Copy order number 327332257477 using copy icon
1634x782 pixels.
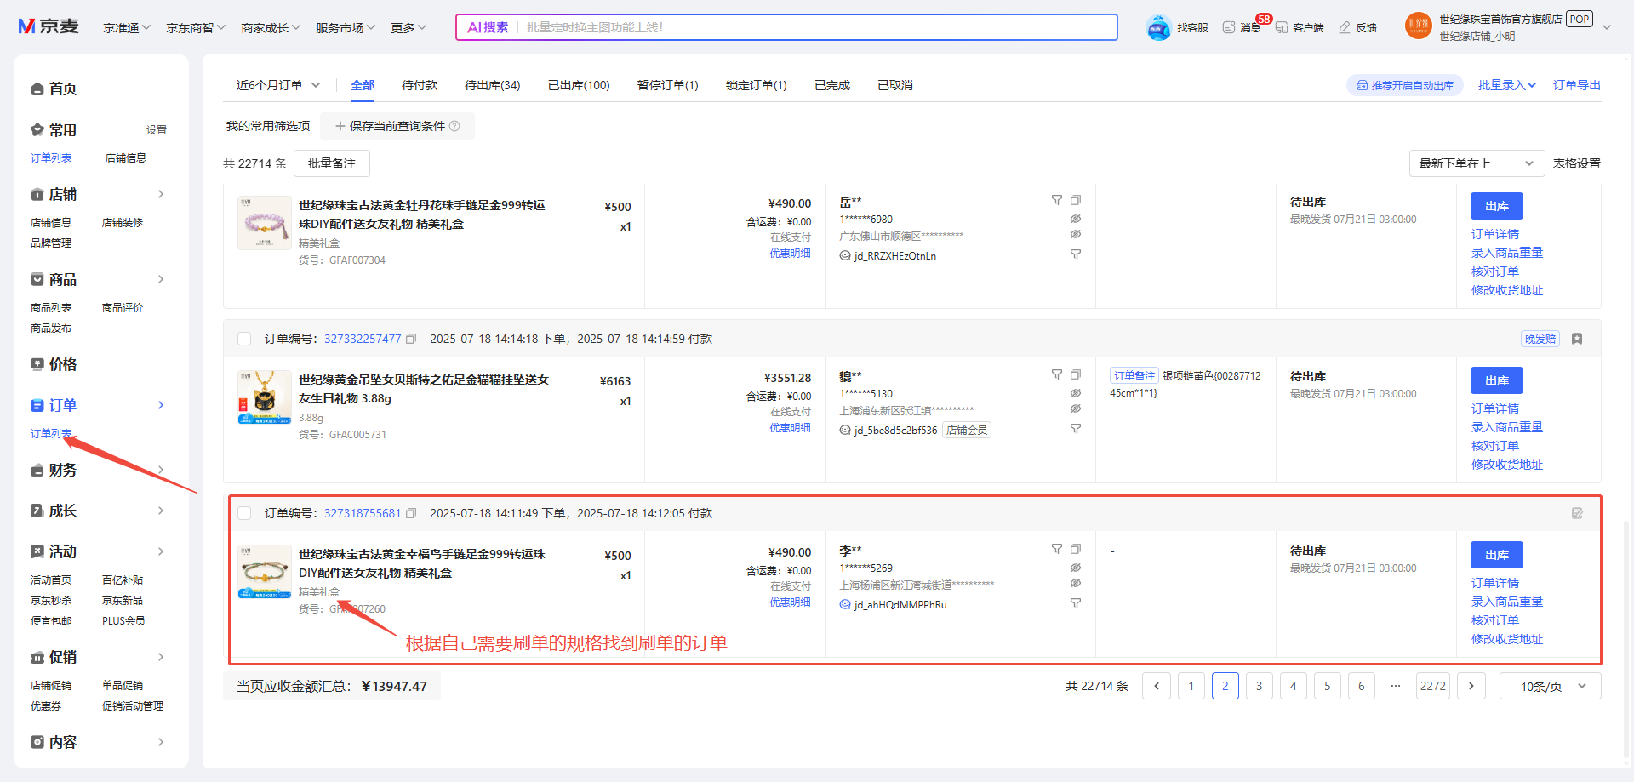click(x=411, y=339)
